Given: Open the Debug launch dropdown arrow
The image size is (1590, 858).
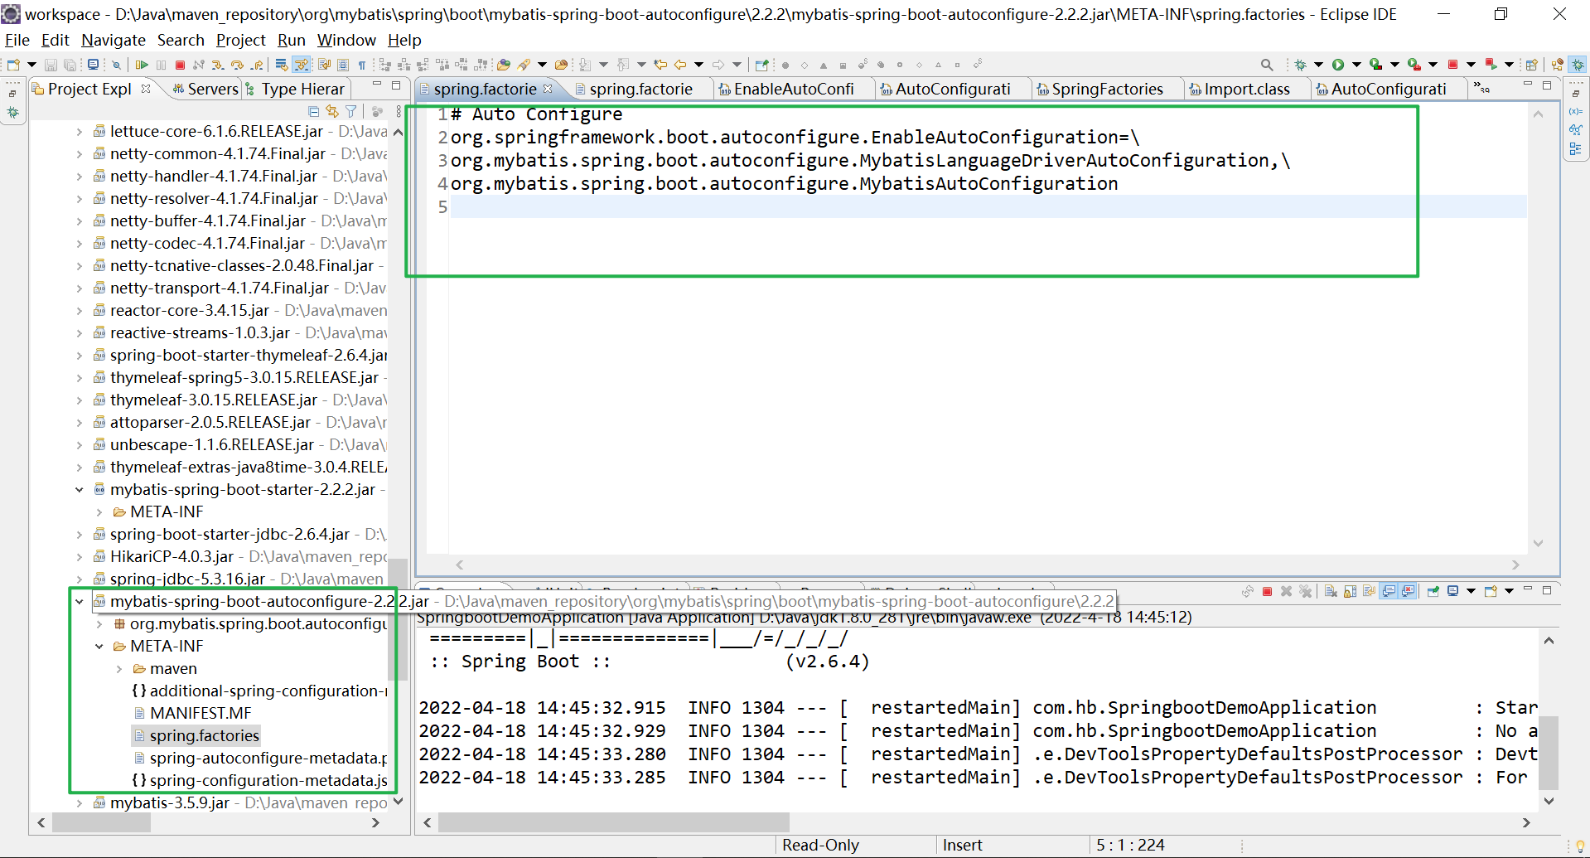Looking at the screenshot, I should (1318, 65).
